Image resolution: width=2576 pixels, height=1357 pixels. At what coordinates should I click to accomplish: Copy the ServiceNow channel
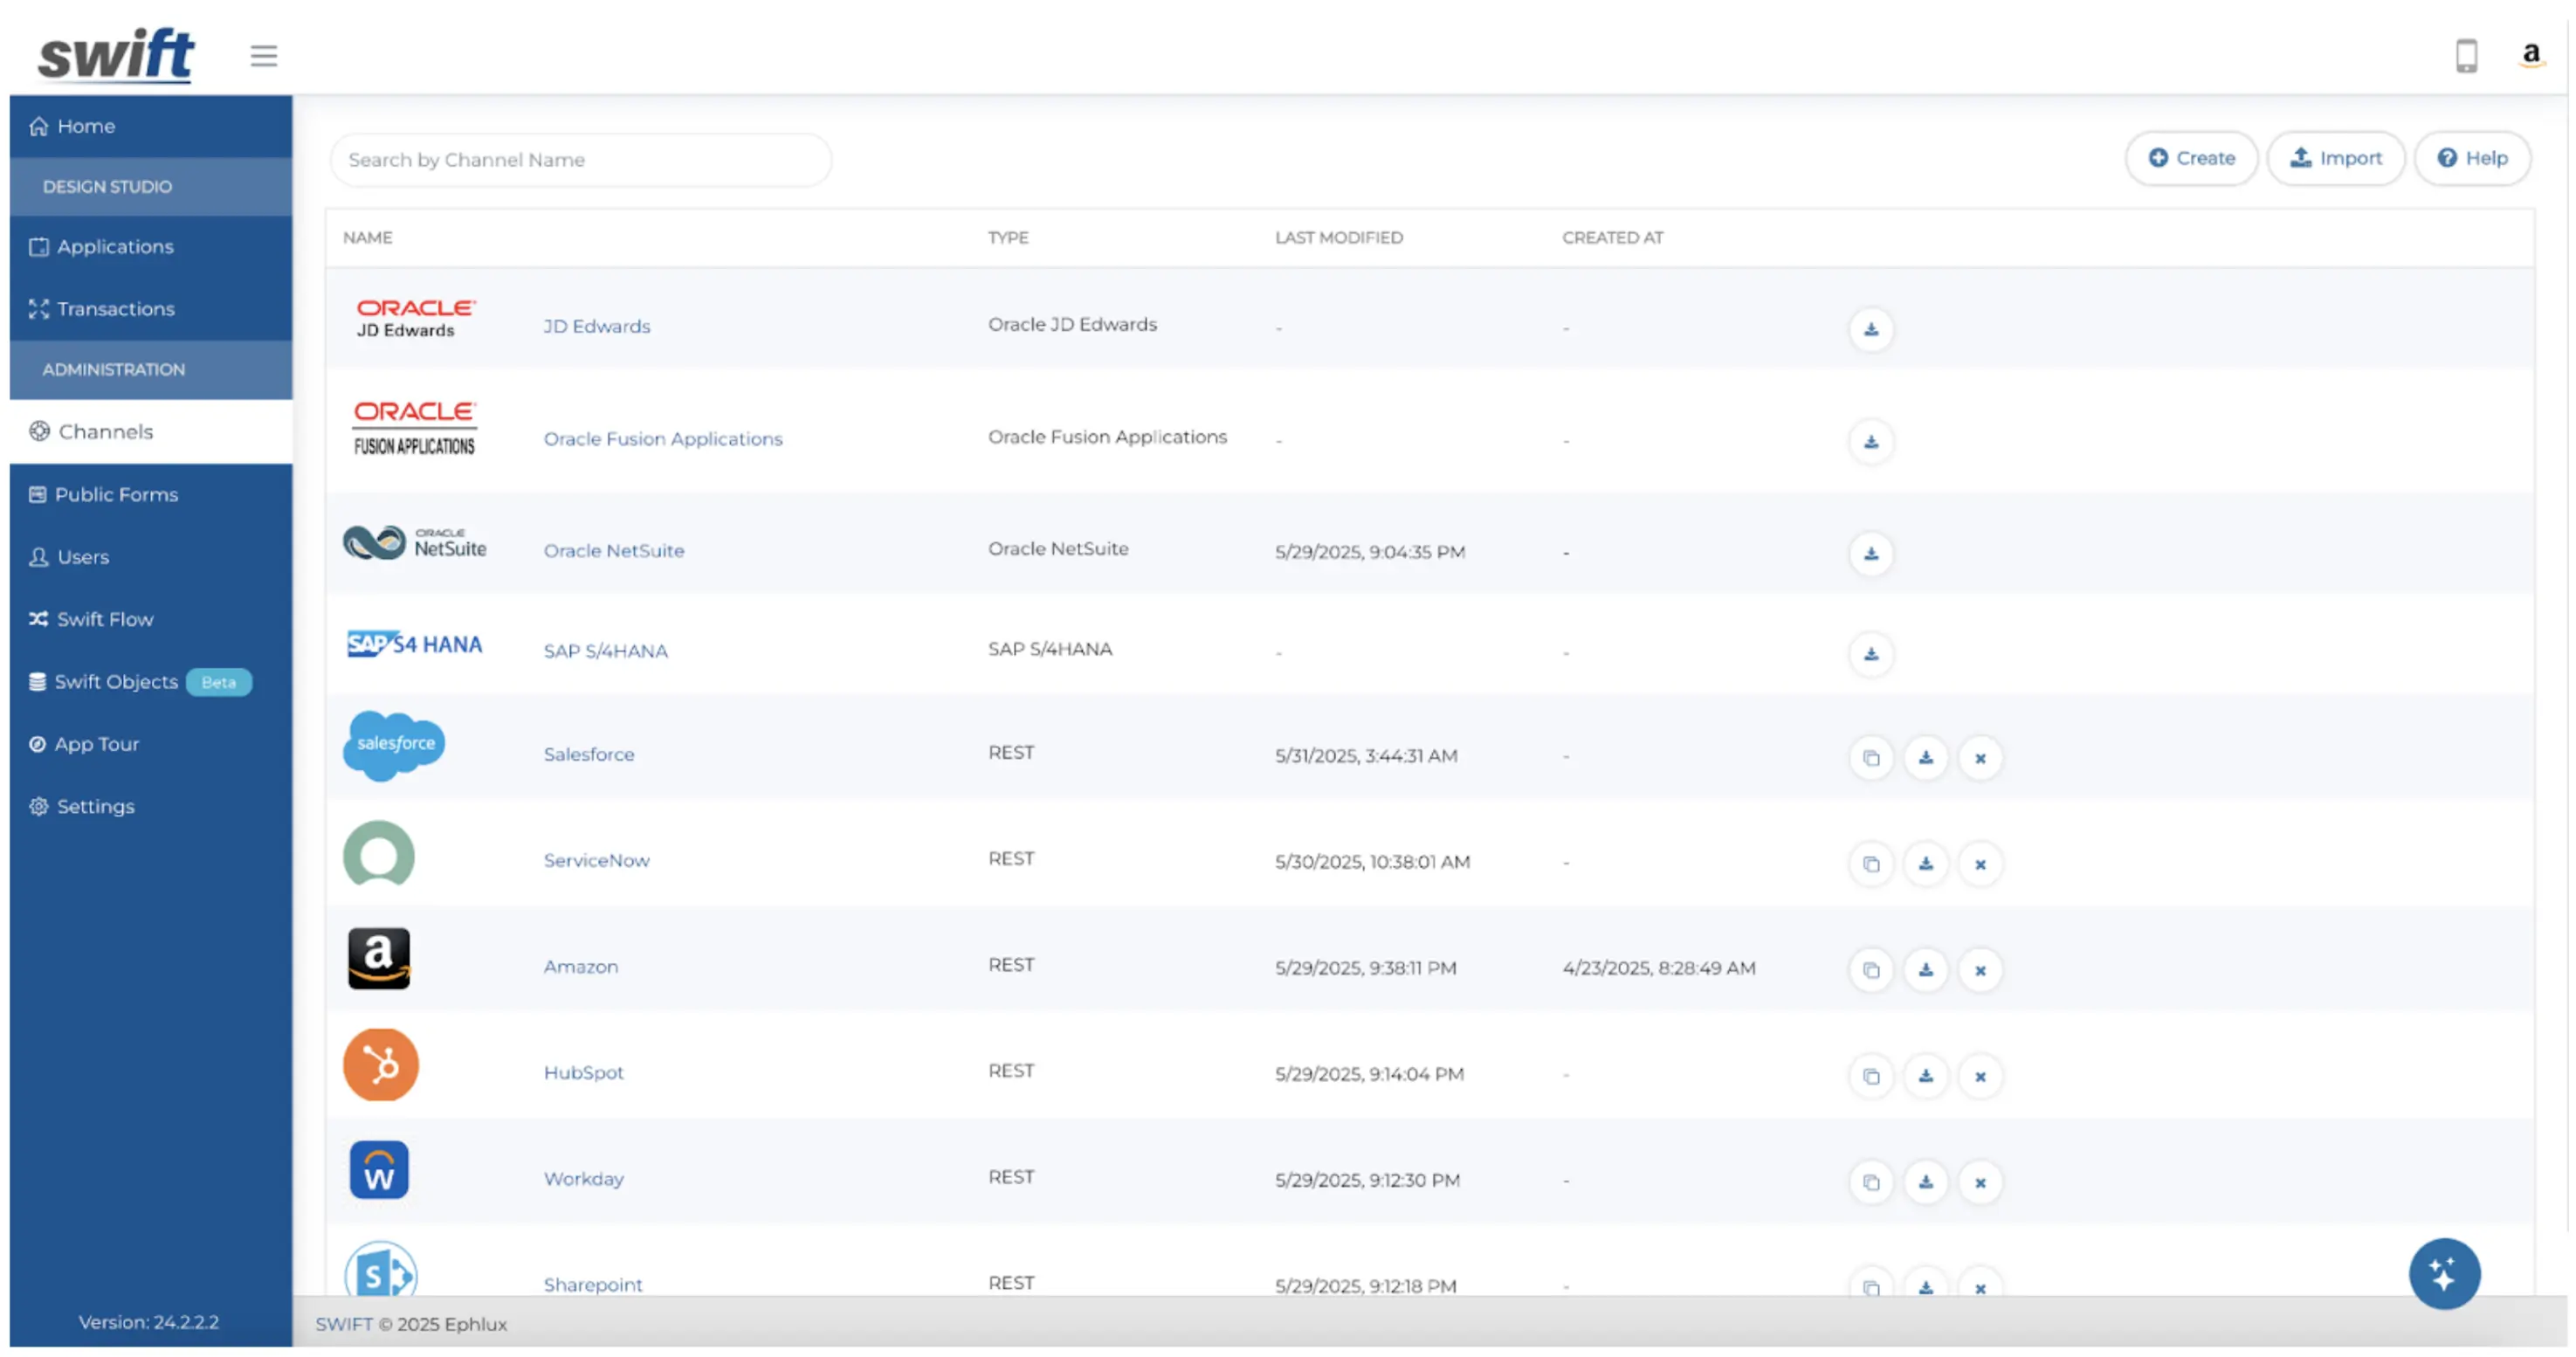[1870, 864]
